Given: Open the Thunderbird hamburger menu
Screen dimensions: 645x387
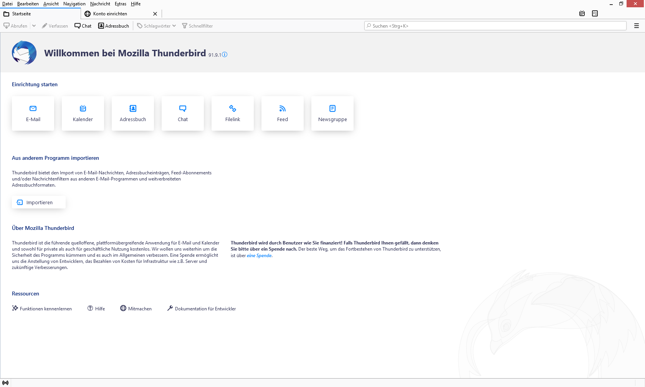Looking at the screenshot, I should (637, 26).
